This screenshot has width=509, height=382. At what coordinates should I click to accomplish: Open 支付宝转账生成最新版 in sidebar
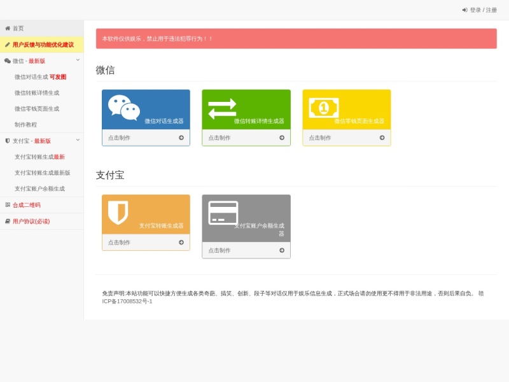[42, 173]
